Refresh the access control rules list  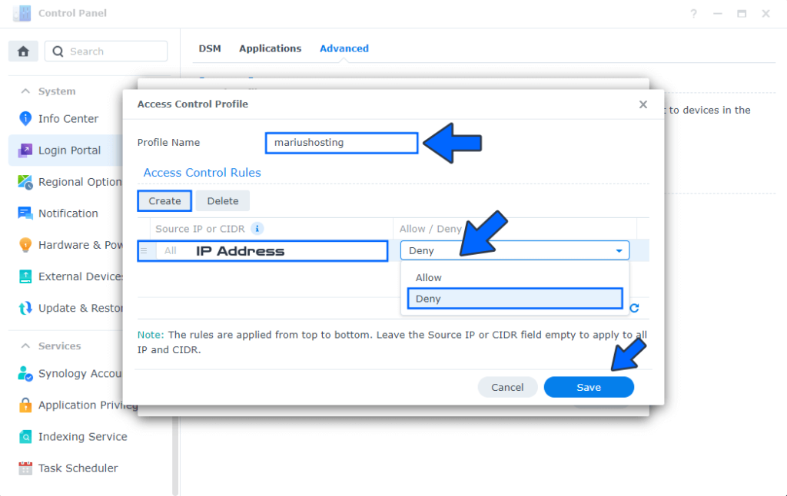coord(633,308)
